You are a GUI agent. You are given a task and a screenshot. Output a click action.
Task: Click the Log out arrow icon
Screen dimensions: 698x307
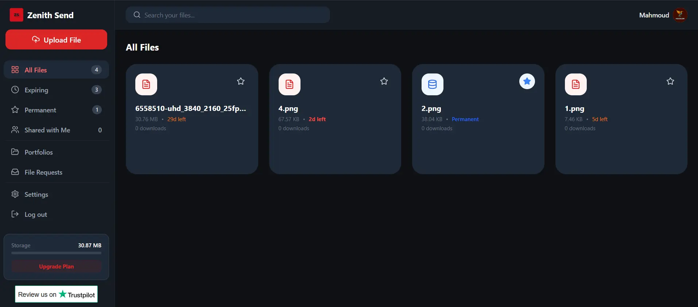click(15, 214)
